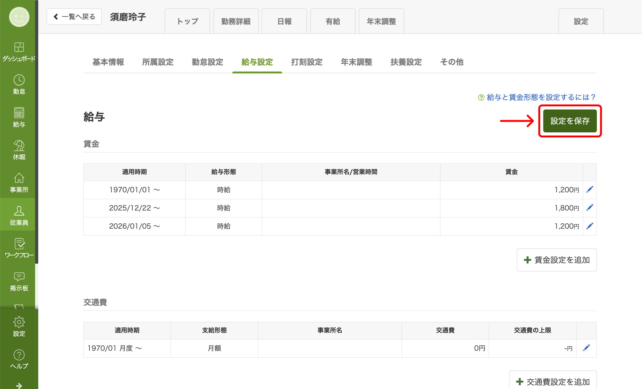Edit the 1,200円 wage row starting 1970/01/01

[x=590, y=189]
